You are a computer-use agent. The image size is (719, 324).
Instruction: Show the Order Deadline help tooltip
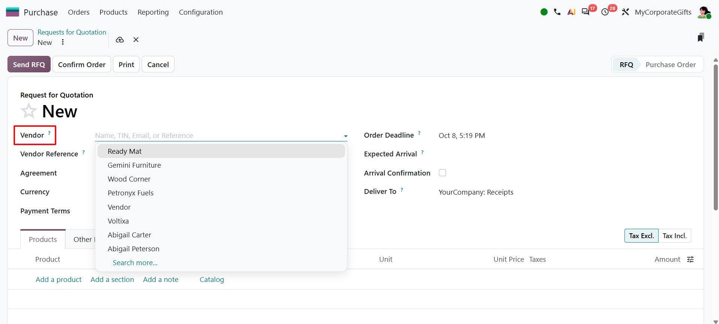419,133
